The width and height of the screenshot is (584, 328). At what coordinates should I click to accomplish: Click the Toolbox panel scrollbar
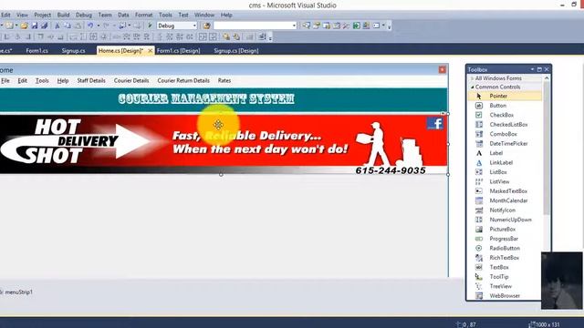point(547,149)
